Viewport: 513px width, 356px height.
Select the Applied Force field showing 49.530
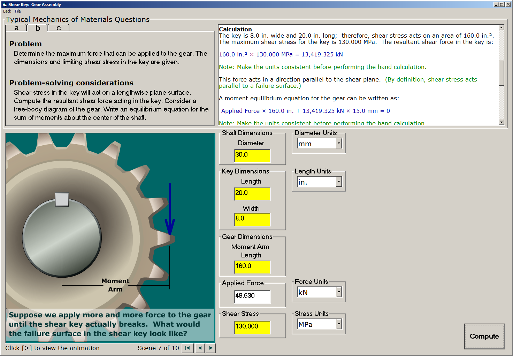252,296
